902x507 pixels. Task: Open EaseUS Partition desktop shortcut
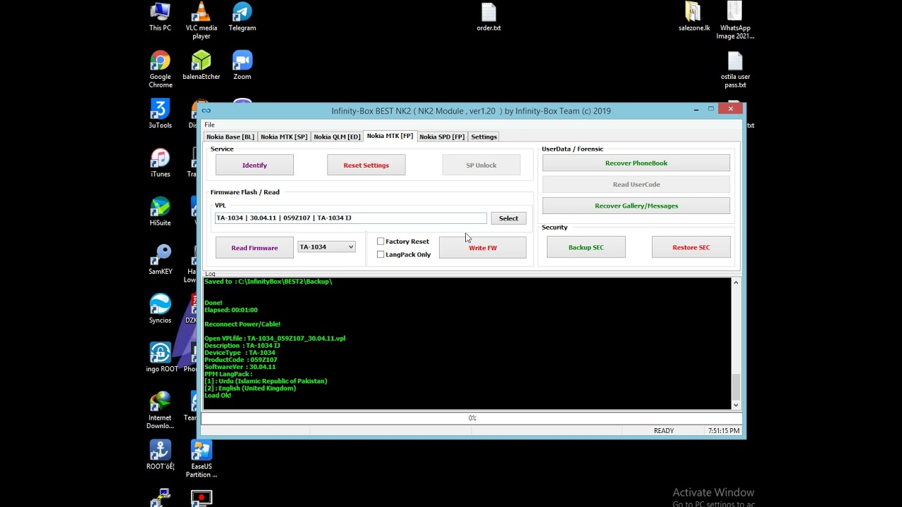(202, 458)
